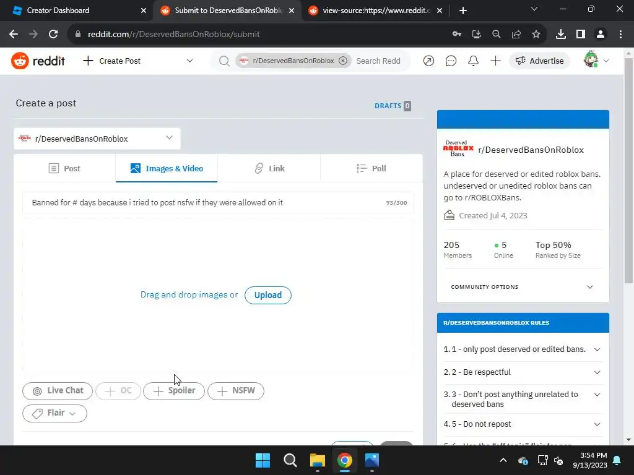Click the browser back arrow
Image resolution: width=634 pixels, height=475 pixels.
click(x=14, y=35)
